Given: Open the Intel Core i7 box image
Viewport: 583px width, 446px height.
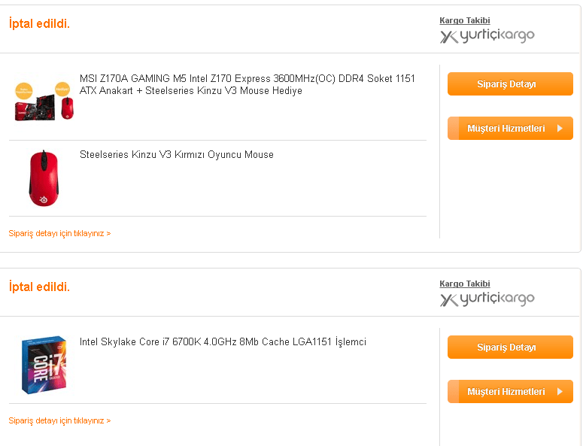Looking at the screenshot, I should [x=44, y=365].
